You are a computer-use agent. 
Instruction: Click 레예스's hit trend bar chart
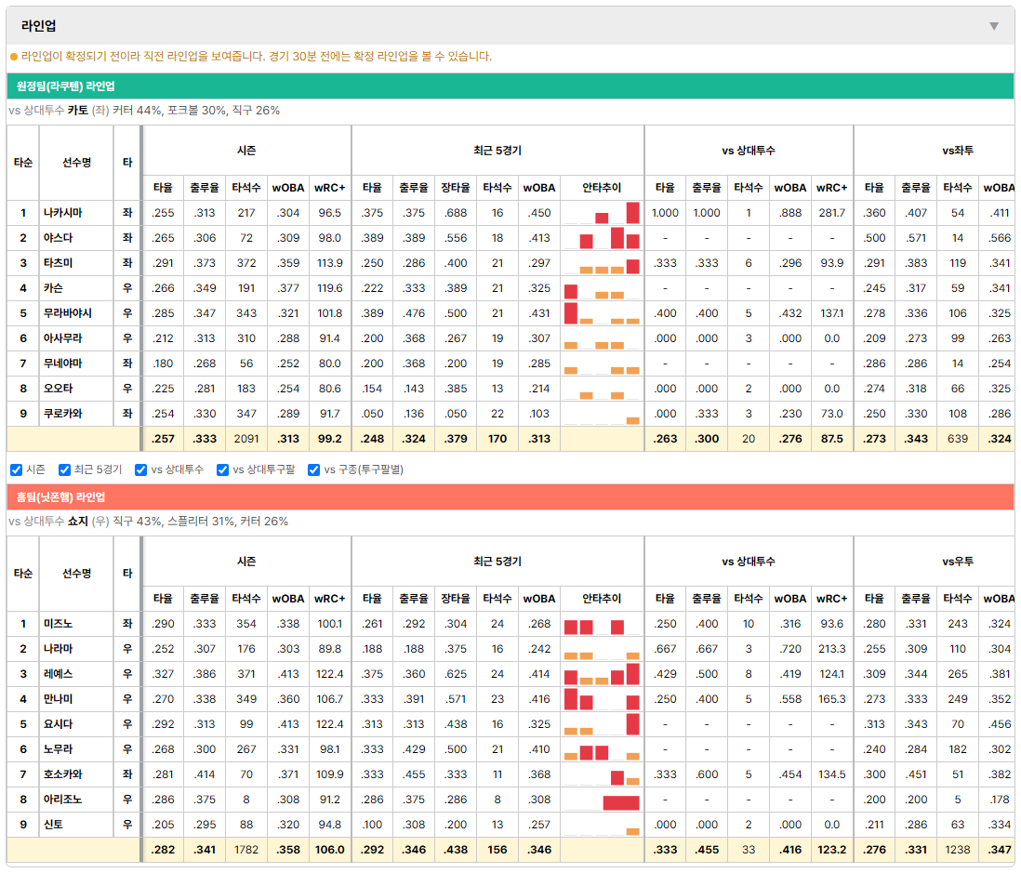[602, 674]
